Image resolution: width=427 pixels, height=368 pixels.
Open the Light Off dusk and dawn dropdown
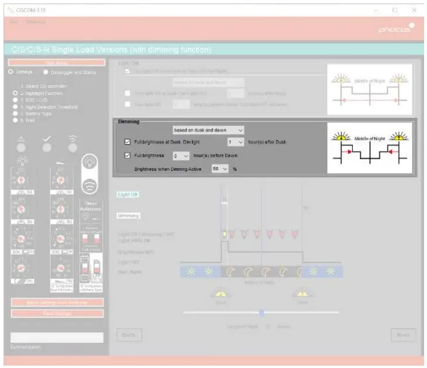pos(208,82)
